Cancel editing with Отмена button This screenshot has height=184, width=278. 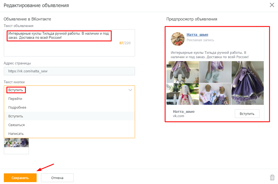click(57, 178)
